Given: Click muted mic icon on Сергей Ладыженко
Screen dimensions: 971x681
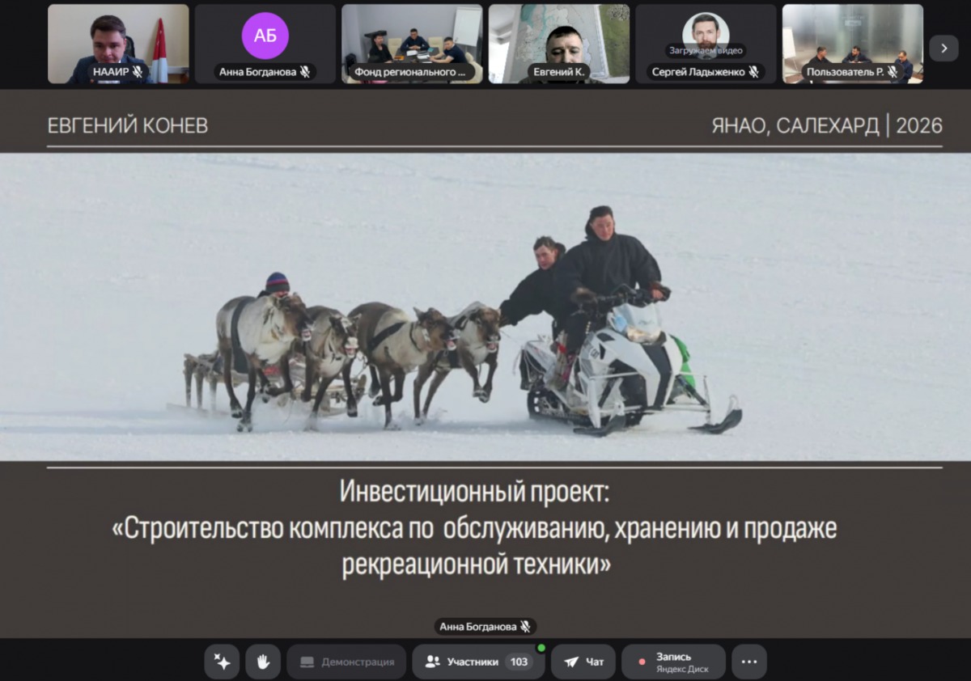Looking at the screenshot, I should click(753, 72).
